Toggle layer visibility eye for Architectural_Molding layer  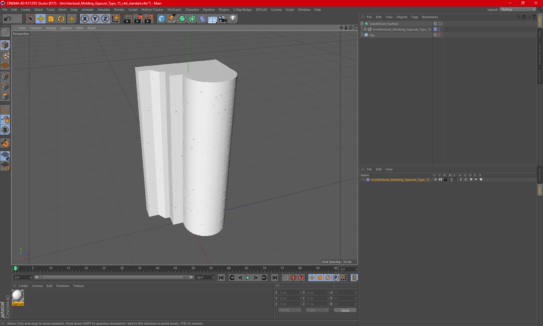(440, 179)
